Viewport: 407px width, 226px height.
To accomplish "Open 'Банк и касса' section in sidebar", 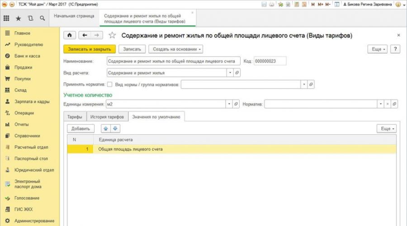I will click(28, 56).
